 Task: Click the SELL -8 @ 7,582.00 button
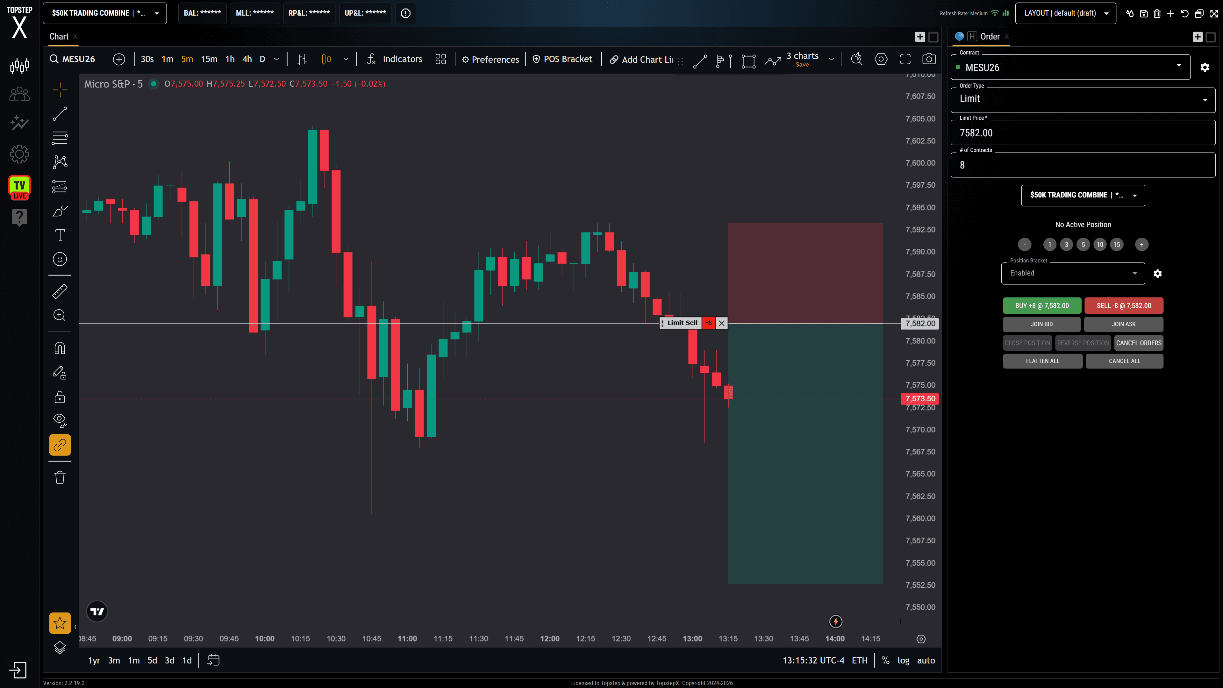[x=1124, y=306]
